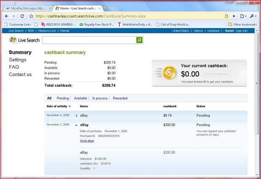Click the Live Search text input box
The width and height of the screenshot is (261, 179).
click(89, 40)
